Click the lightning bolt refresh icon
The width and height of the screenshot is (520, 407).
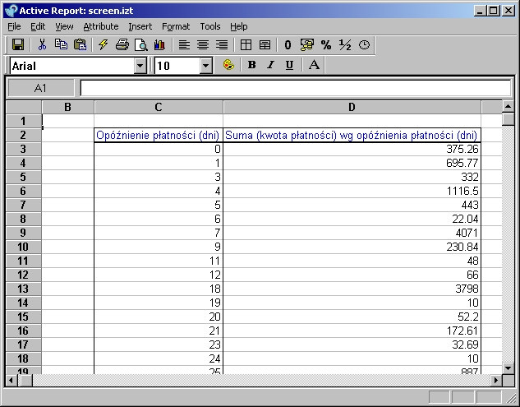click(104, 44)
